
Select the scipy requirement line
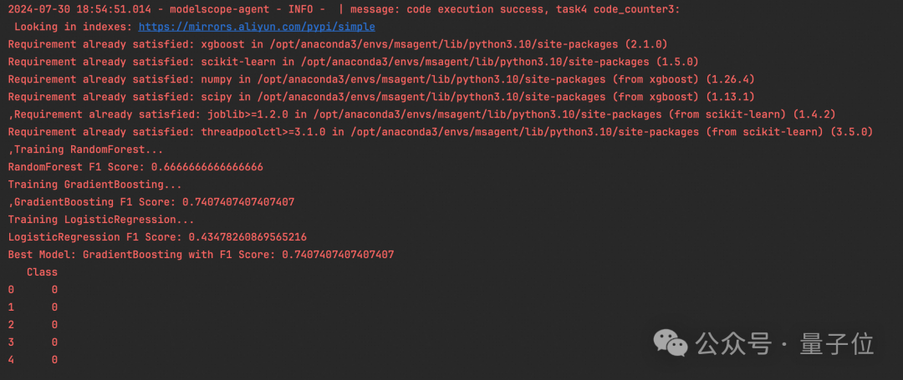pyautogui.click(x=381, y=97)
